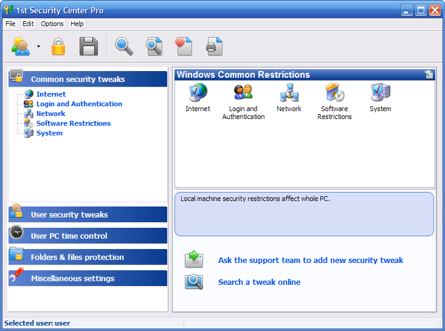Click the printer toolbar icon

(x=215, y=47)
